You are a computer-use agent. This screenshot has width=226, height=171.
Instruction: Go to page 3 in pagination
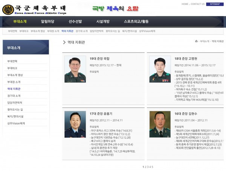148,167
